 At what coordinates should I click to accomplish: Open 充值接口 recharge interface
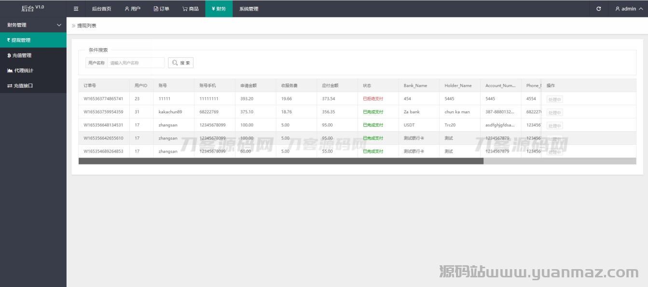pyautogui.click(x=33, y=86)
